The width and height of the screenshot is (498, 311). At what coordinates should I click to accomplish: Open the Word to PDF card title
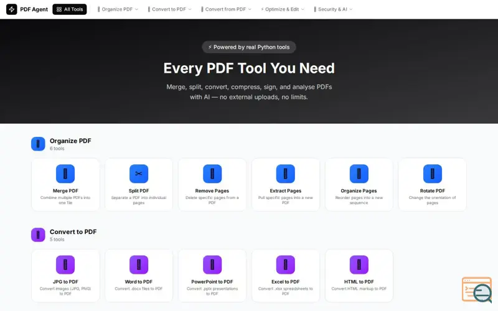pos(139,282)
